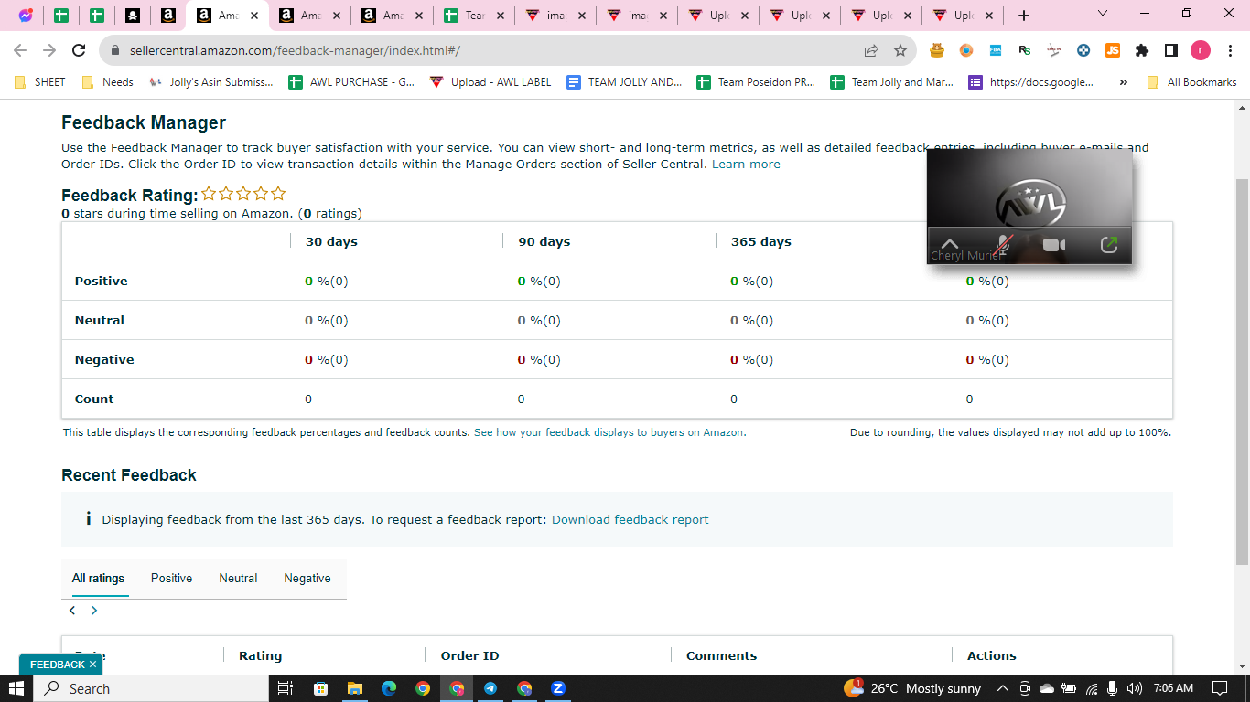
Task: Reload the Seller Central page
Action: [x=79, y=50]
